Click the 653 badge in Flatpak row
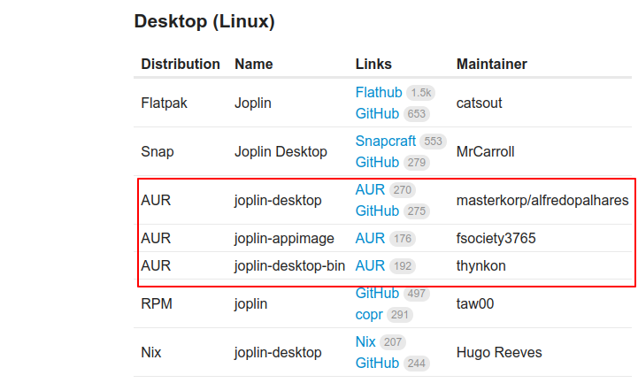Viewport: 638px width, 383px height. point(416,114)
